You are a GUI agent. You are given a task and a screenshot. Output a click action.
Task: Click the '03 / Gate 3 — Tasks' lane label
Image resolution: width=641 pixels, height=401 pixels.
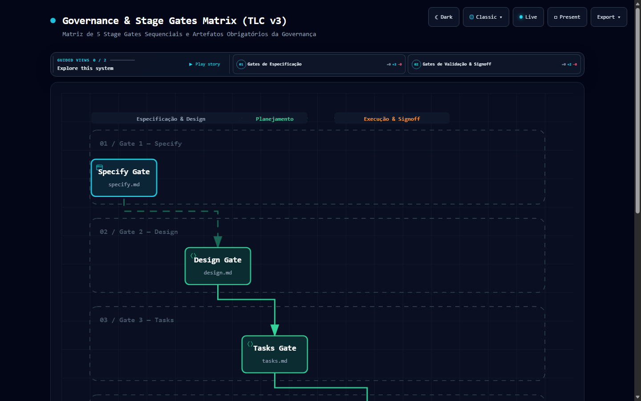click(x=137, y=320)
